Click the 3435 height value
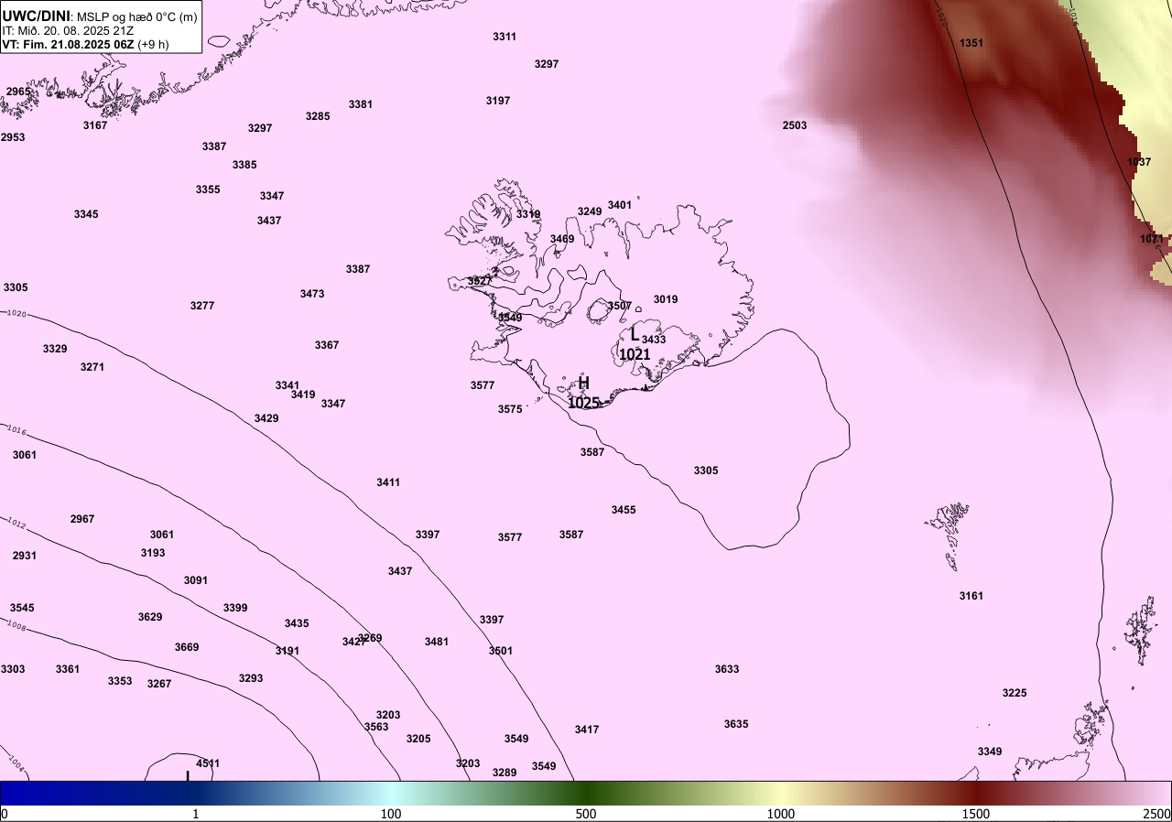This screenshot has height=822, width=1172. 297,623
